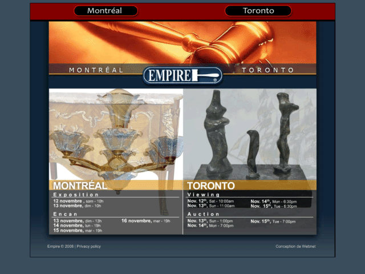
Task: Open the MONTRÉAL banner text link
Action: (x=96, y=70)
